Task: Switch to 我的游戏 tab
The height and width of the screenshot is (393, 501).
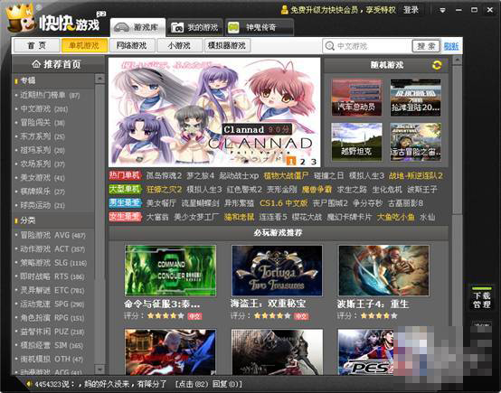Action: pyautogui.click(x=195, y=27)
